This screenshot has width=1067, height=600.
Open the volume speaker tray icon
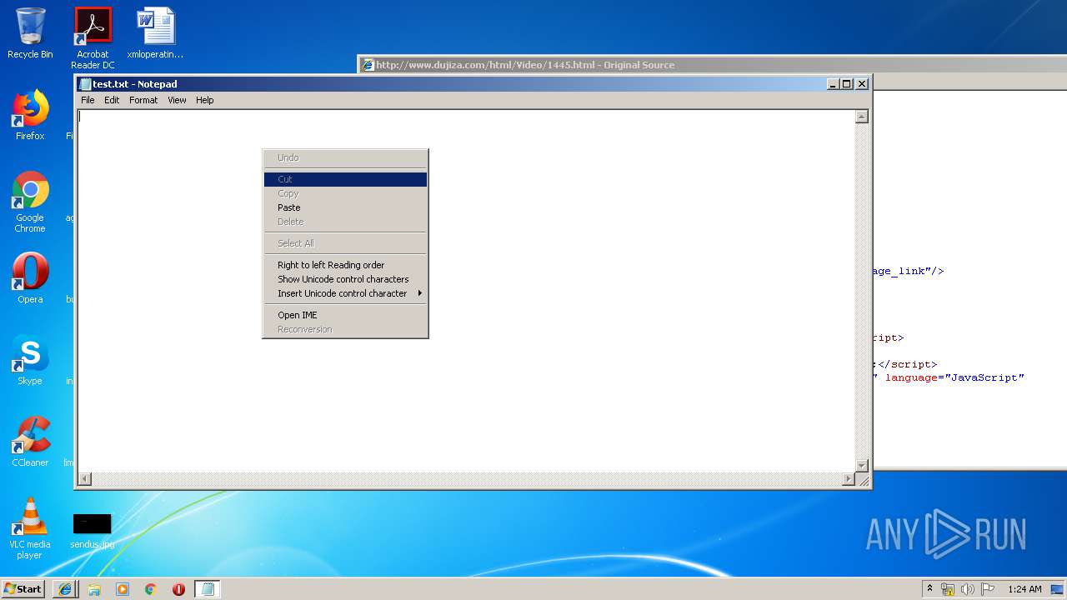(x=968, y=589)
